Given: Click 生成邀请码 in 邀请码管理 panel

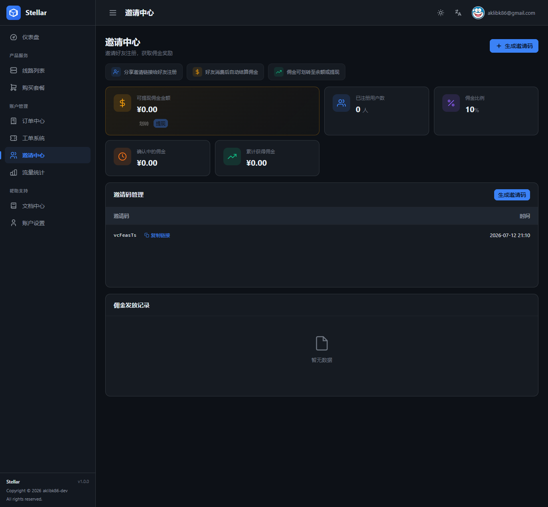Looking at the screenshot, I should point(512,195).
